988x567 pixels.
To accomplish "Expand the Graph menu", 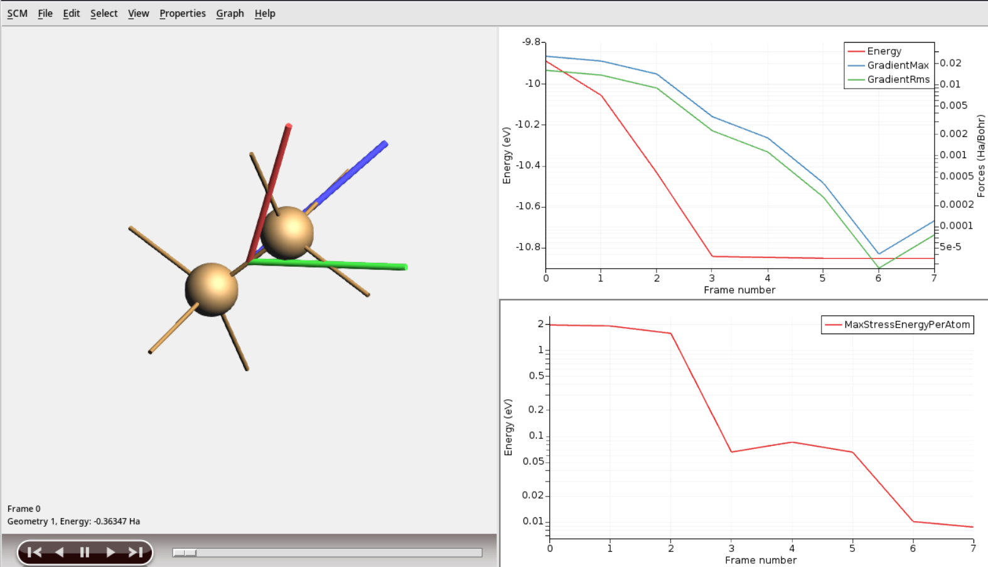I will coord(230,13).
